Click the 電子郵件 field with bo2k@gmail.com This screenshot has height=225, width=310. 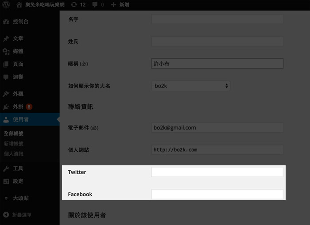(217, 128)
